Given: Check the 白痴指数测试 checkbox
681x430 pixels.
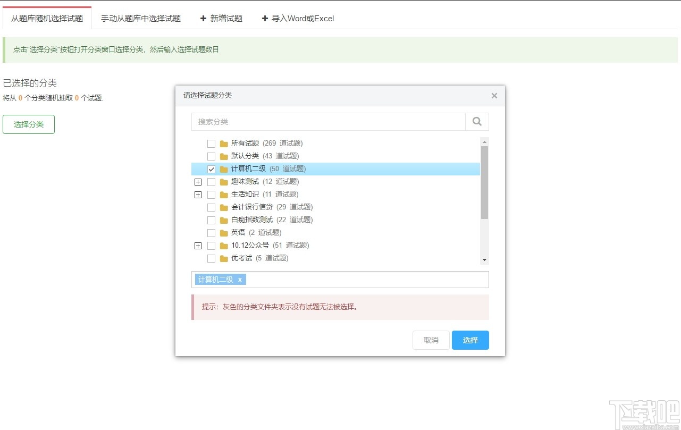Looking at the screenshot, I should [211, 220].
